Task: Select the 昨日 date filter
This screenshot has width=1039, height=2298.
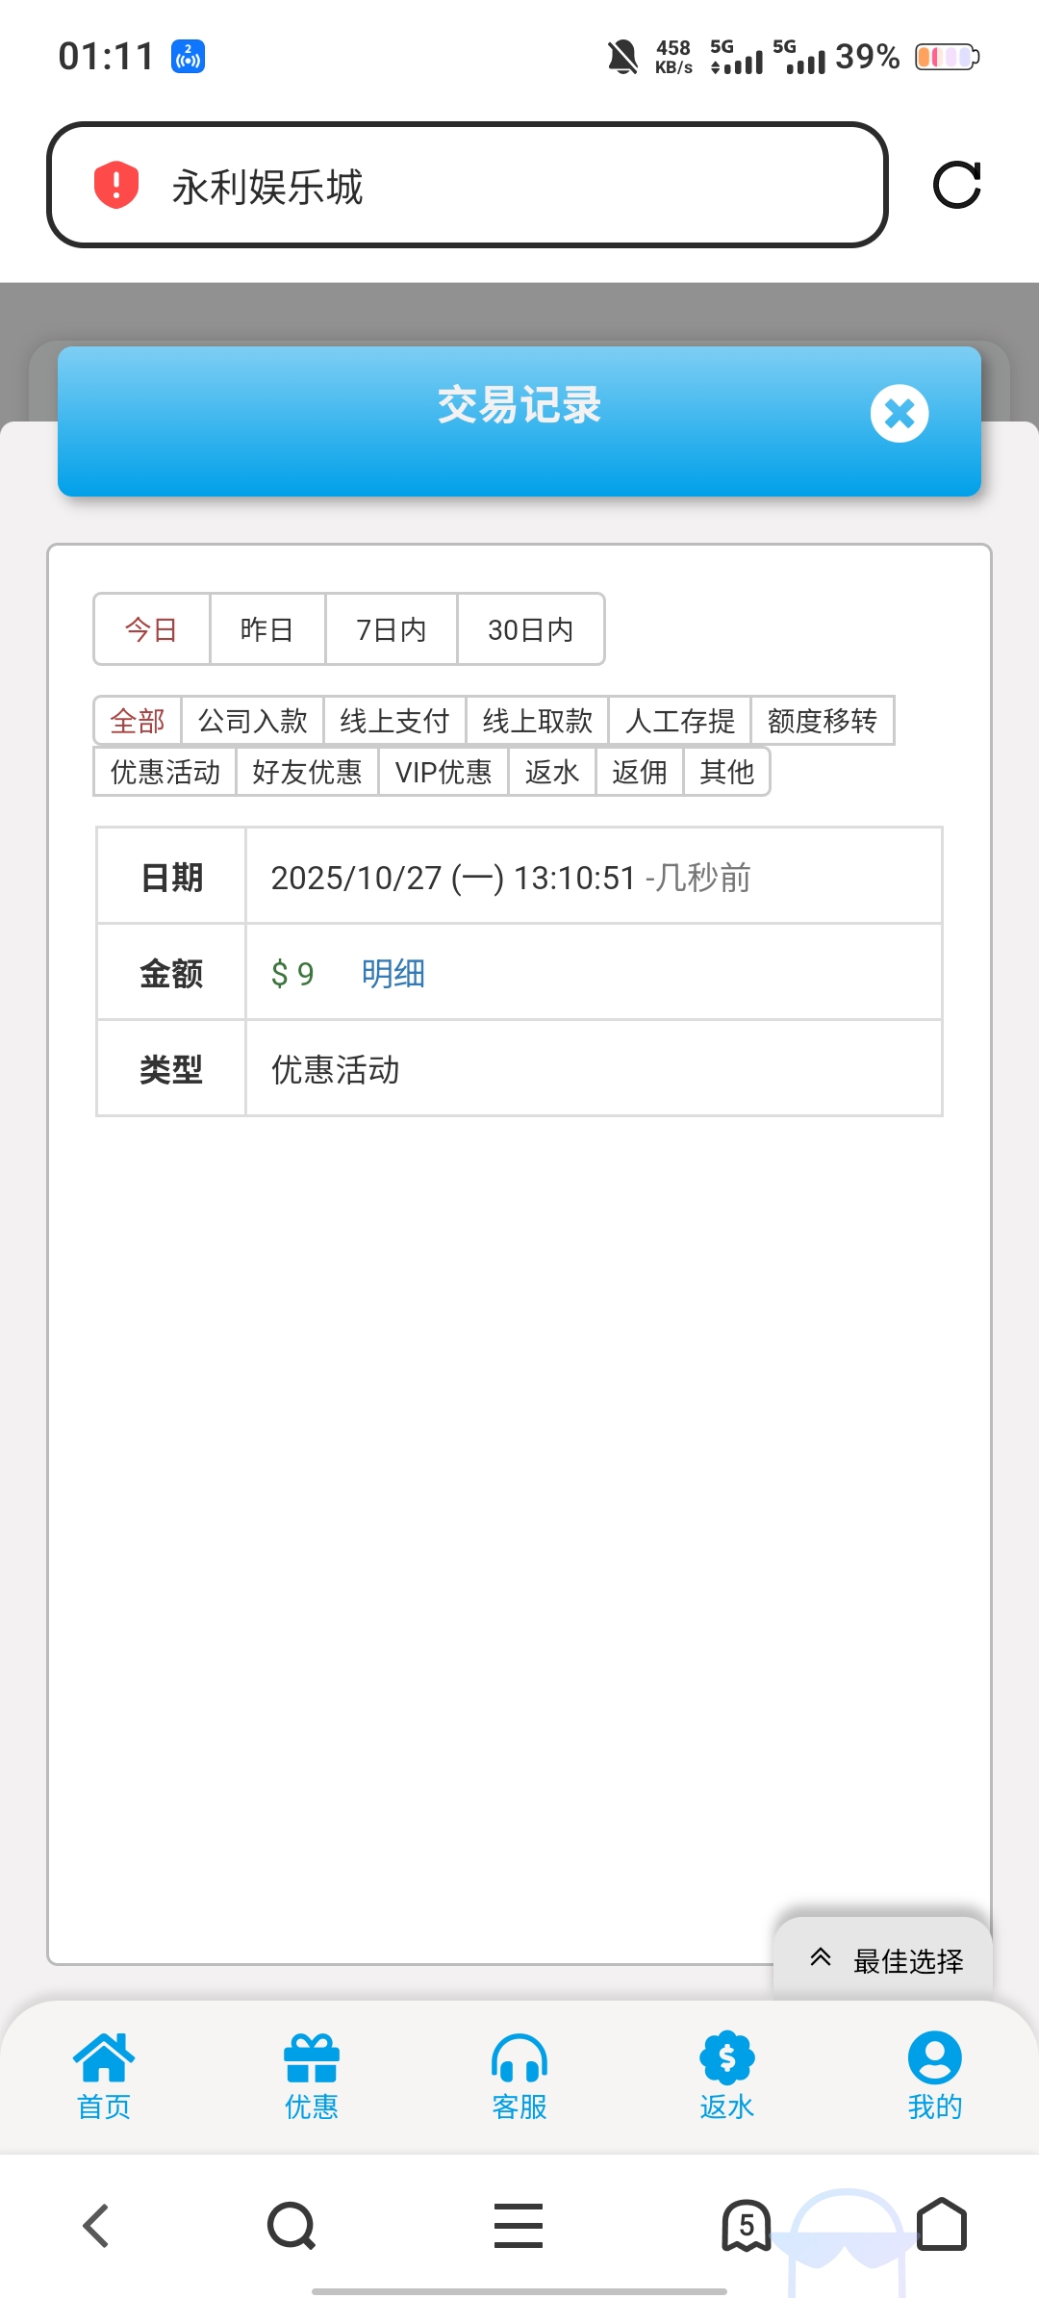Action: 267,629
